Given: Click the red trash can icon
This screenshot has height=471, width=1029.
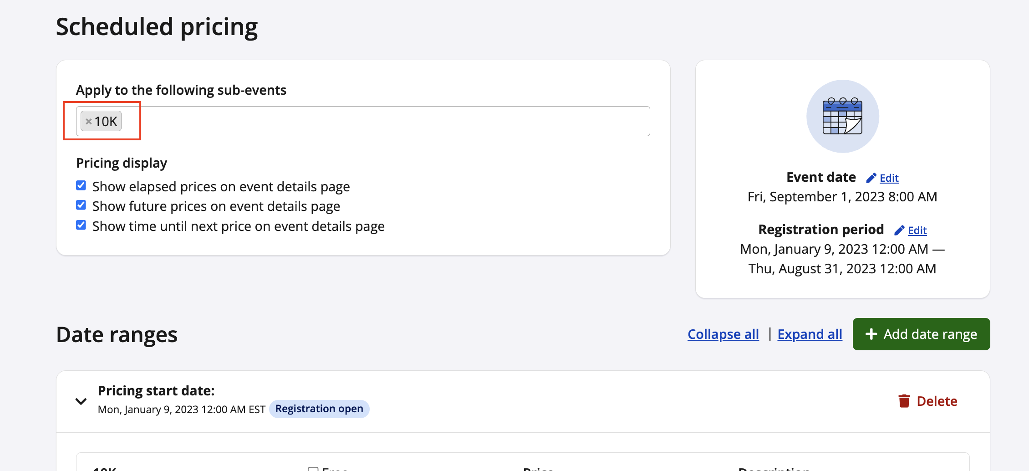Looking at the screenshot, I should tap(904, 401).
